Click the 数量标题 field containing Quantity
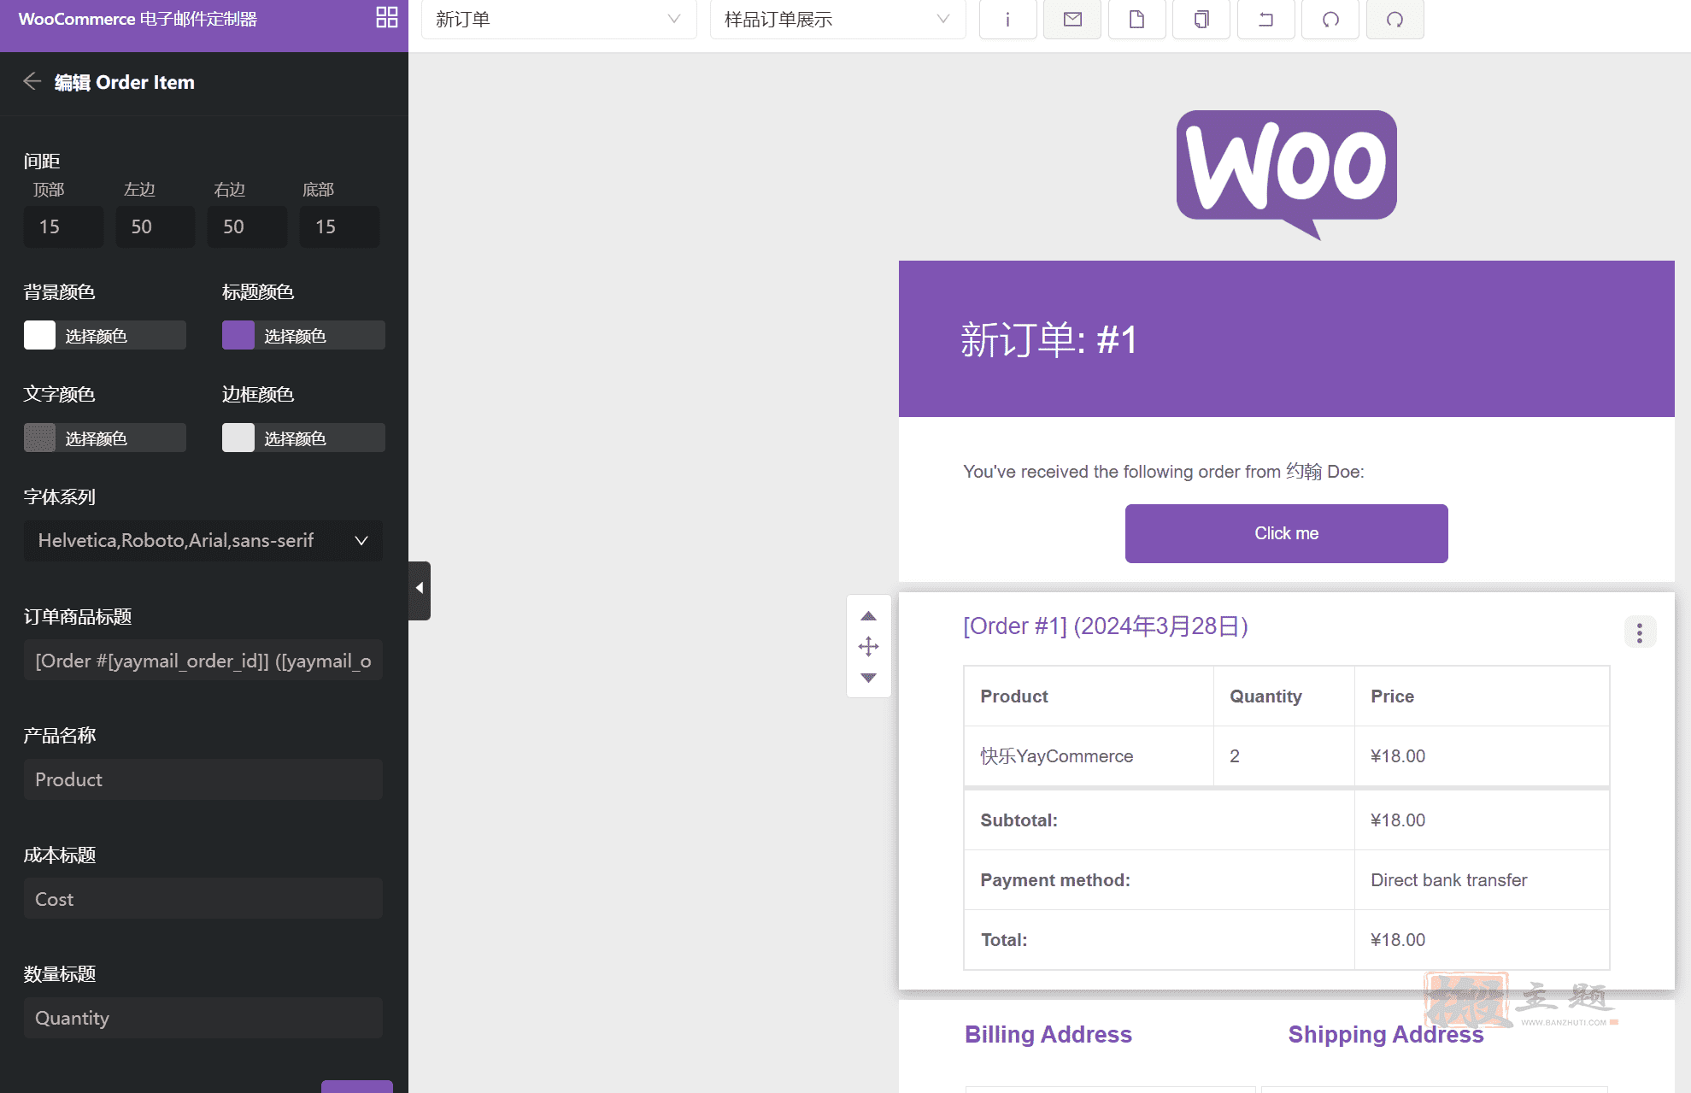The height and width of the screenshot is (1093, 1691). point(203,1018)
